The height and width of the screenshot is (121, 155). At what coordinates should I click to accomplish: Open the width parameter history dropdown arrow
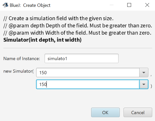pyautogui.click(x=144, y=84)
